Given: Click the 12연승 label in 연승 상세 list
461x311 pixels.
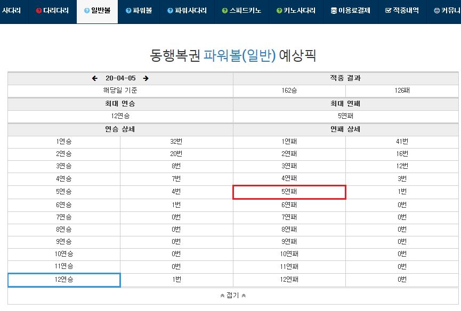Looking at the screenshot, I should point(64,280).
